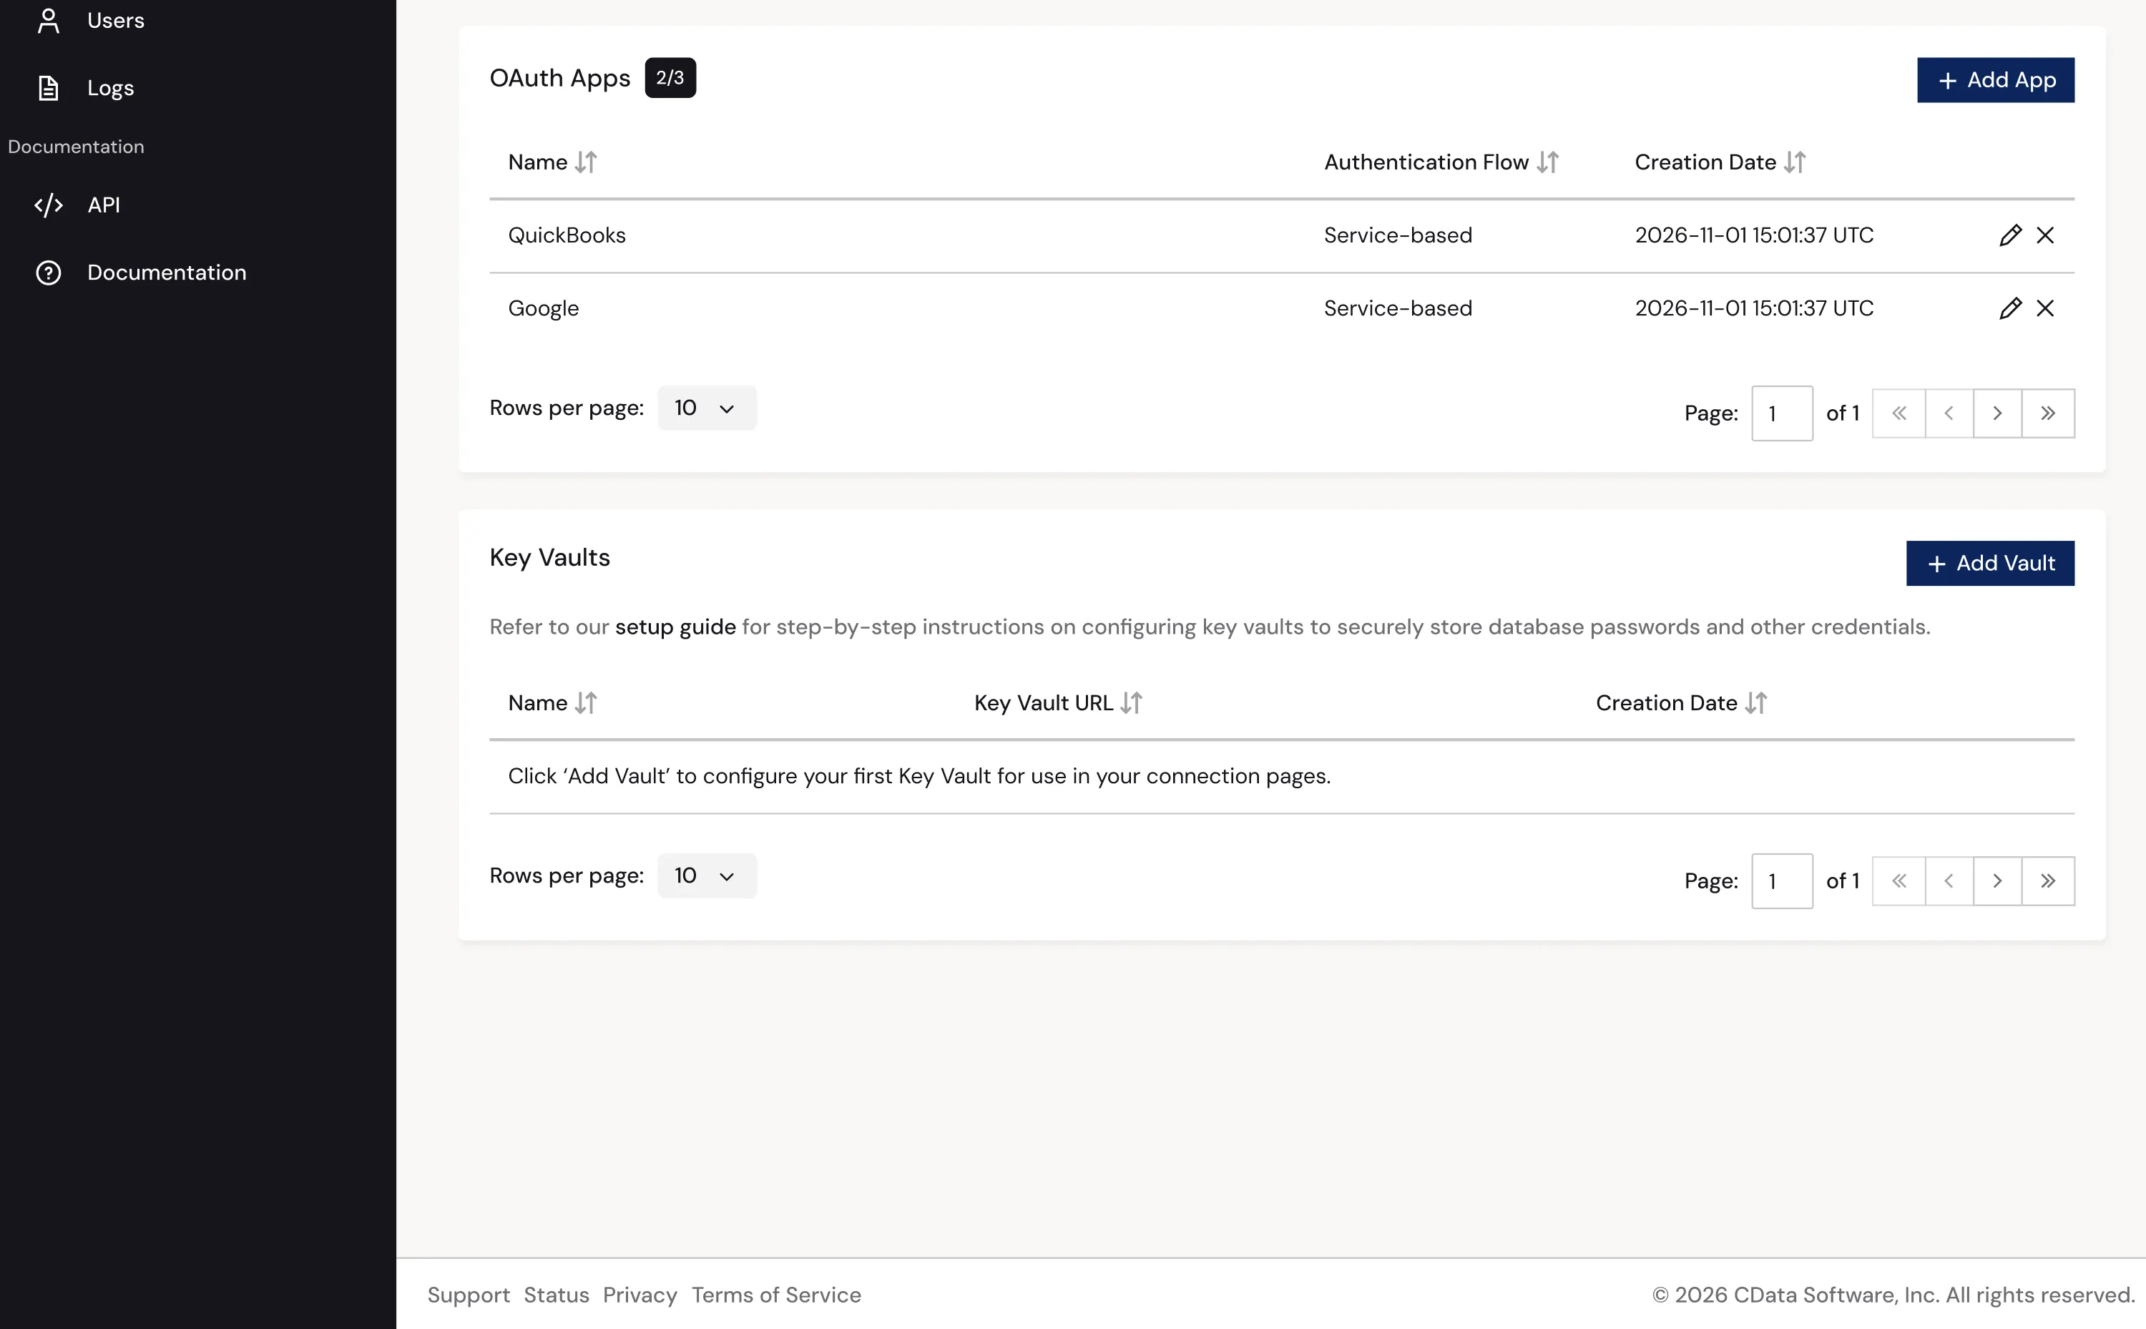Open the Support footer link
Screen dimensions: 2146x1329
point(469,1295)
